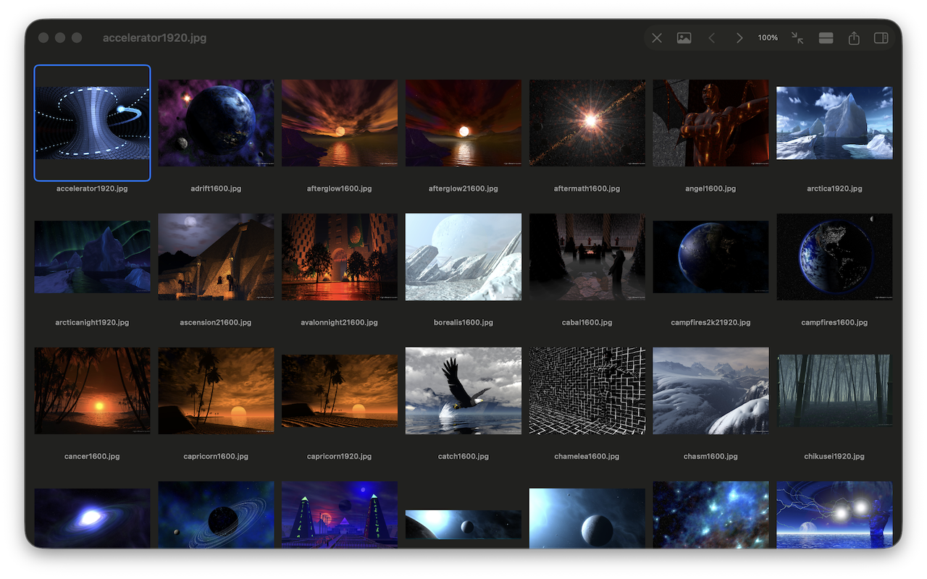Click the campfires1600.jpg file name label
Screen dimensions: 927x579
(x=834, y=322)
